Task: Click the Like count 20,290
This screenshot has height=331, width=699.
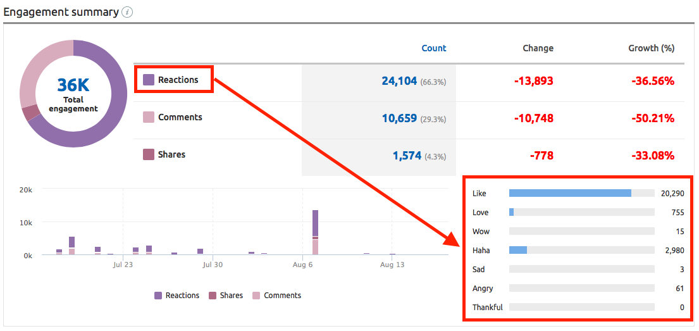Action: (x=672, y=194)
